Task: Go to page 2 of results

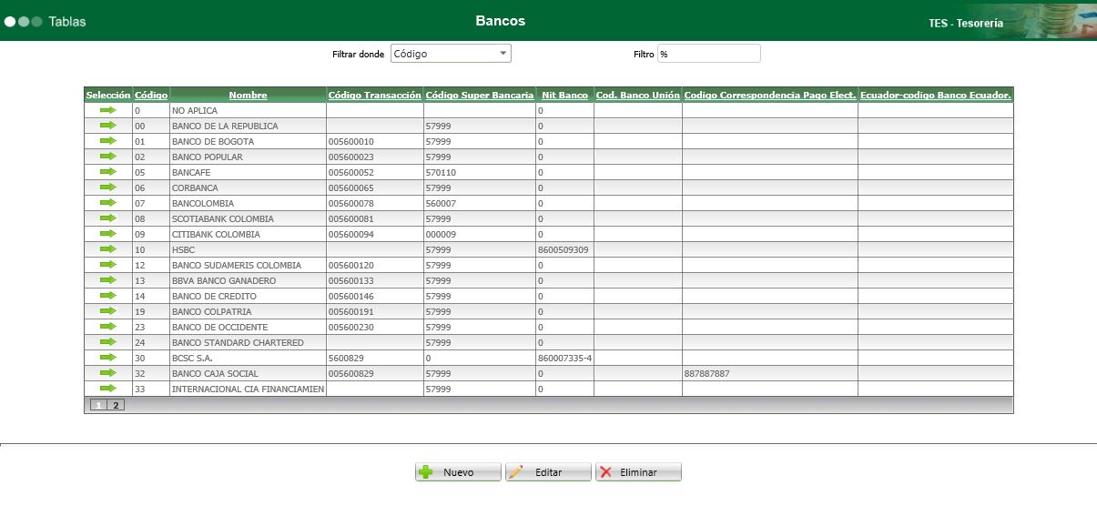Action: point(116,405)
